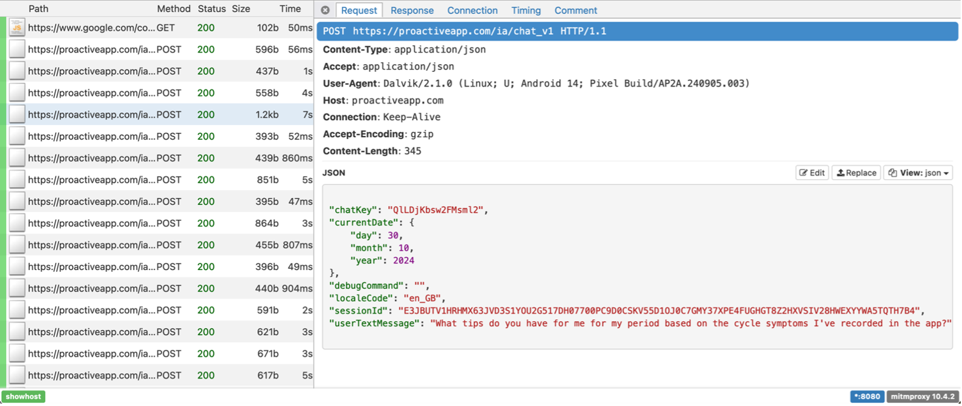Show the Timing tab
The height and width of the screenshot is (406, 962).
coord(526,10)
